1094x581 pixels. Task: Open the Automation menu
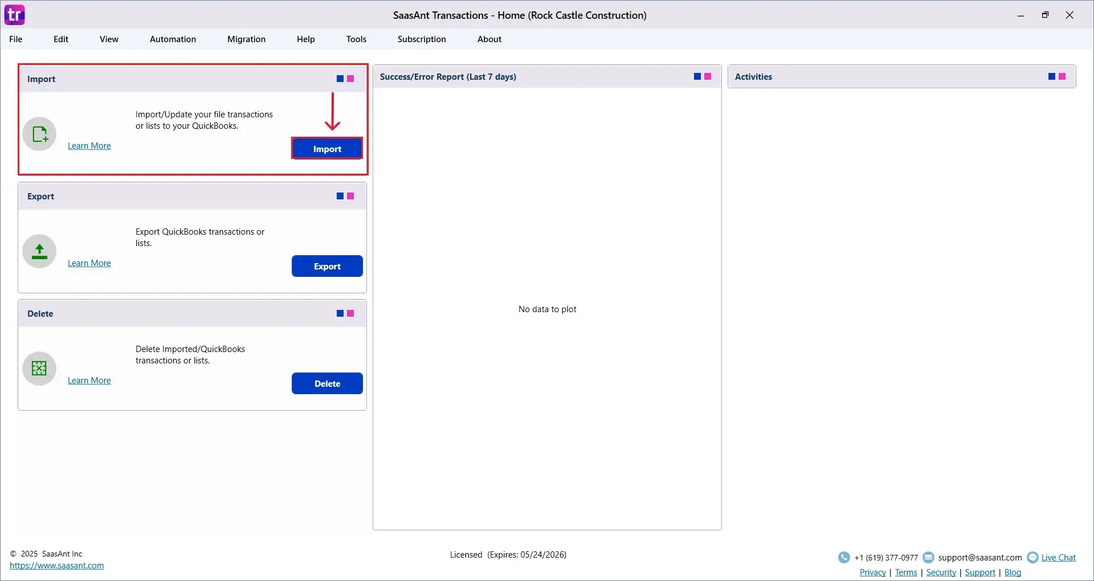coord(173,39)
